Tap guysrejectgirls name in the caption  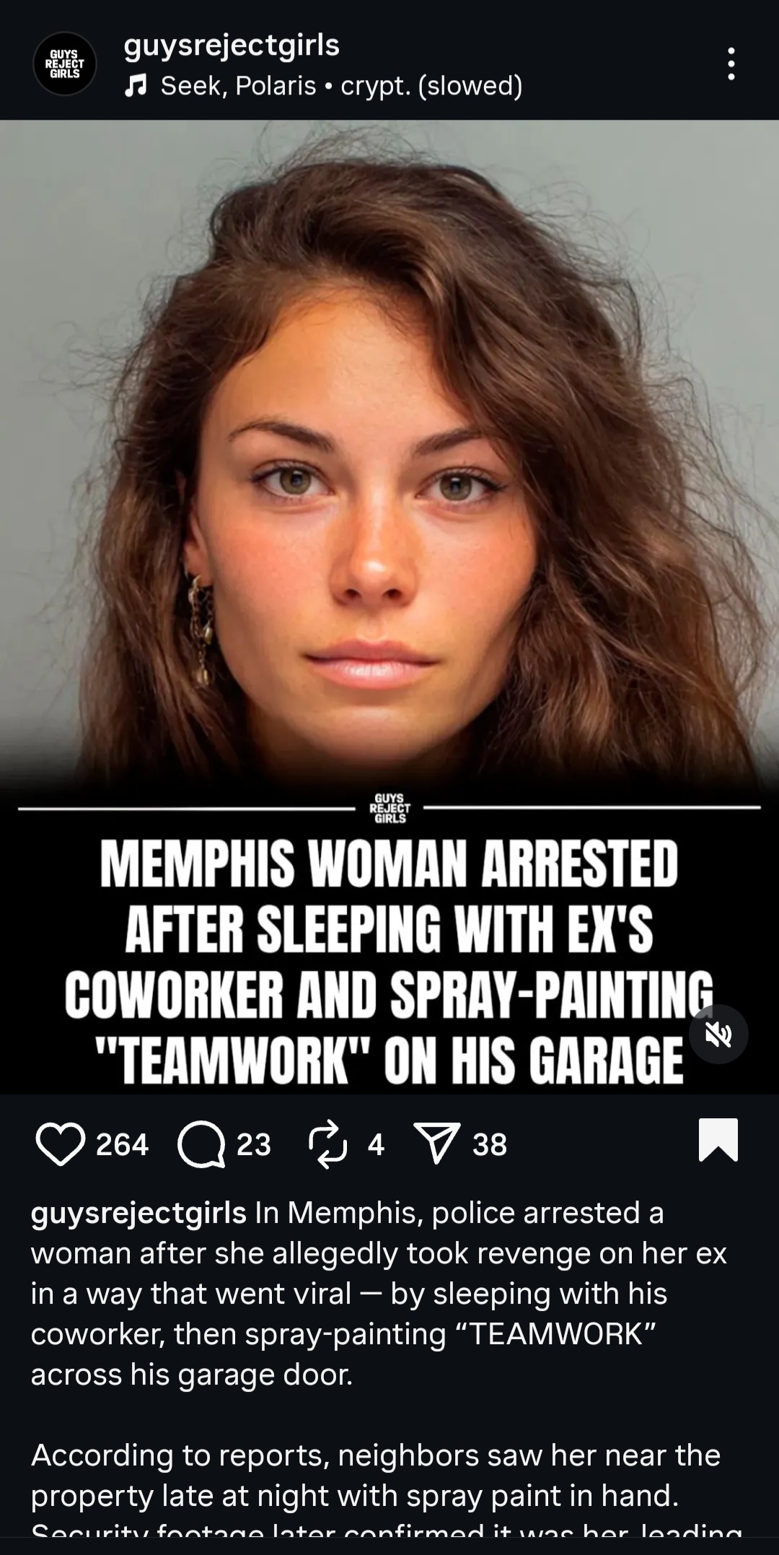(x=138, y=1214)
